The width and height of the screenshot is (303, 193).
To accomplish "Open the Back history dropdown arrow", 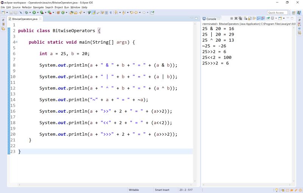I will coord(140,13).
